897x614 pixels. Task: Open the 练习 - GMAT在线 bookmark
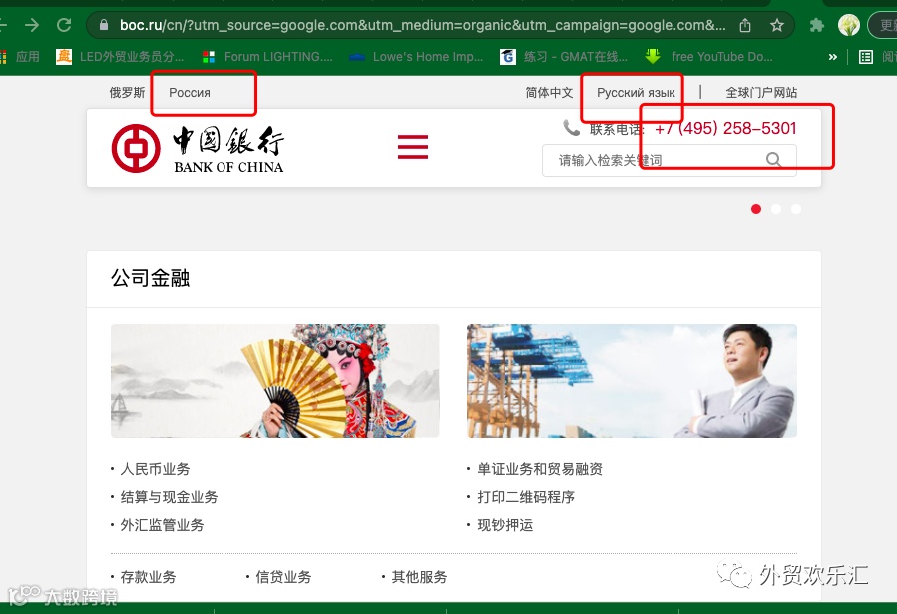pos(564,57)
